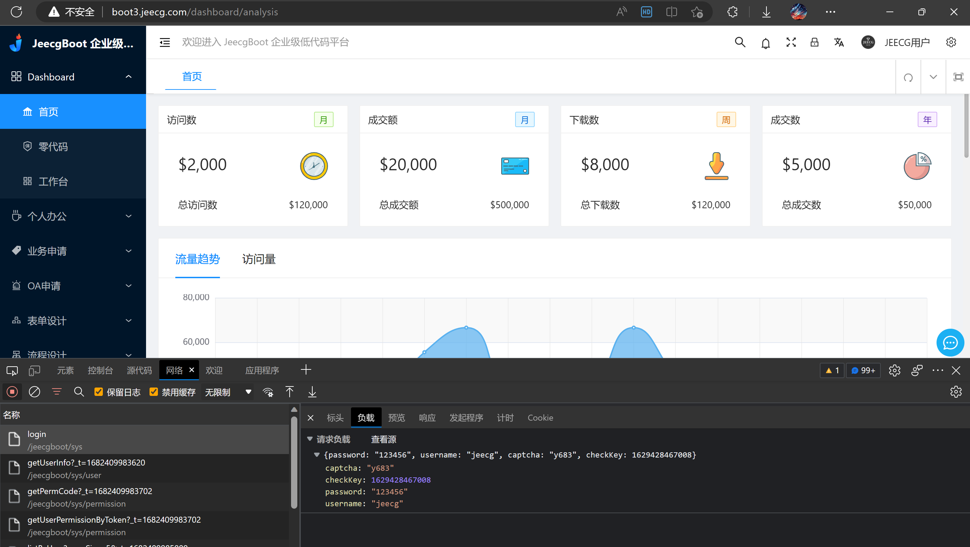Uncheck the 禁用缓存 checkbox
This screenshot has width=970, height=547.
[153, 392]
